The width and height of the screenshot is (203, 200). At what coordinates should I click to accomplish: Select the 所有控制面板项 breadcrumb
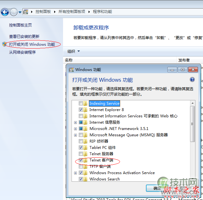point(72,12)
